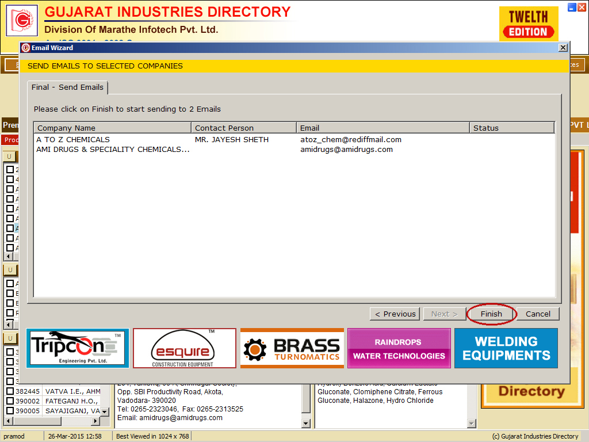The width and height of the screenshot is (589, 442).
Task: Click the Status column header
Action: click(512, 128)
